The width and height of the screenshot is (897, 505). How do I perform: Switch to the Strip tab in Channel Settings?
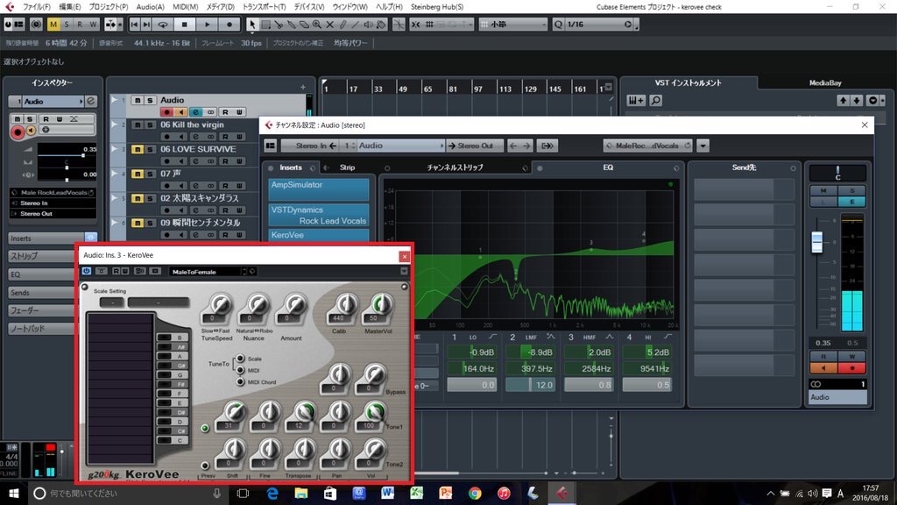[347, 167]
